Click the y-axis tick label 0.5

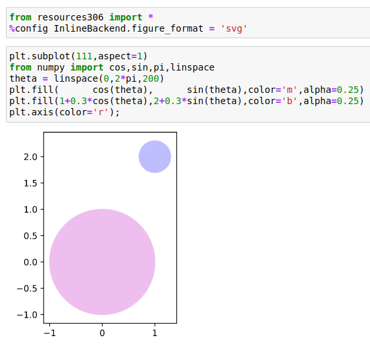30,236
